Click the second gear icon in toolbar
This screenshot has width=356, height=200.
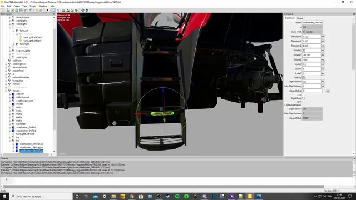[x=87, y=10]
